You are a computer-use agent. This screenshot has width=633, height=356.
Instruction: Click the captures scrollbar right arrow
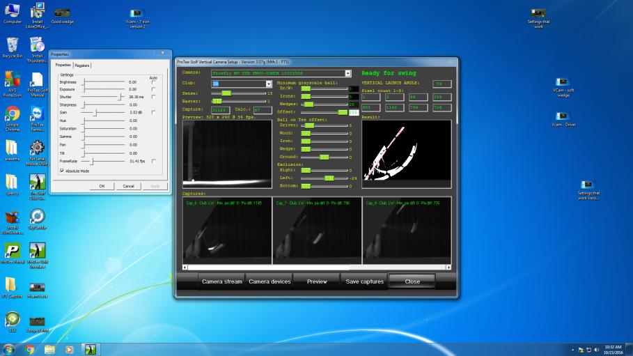tap(448, 267)
